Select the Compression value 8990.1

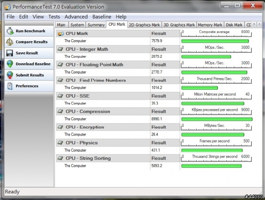pos(157,119)
